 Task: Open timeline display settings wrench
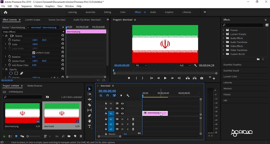pos(128,96)
